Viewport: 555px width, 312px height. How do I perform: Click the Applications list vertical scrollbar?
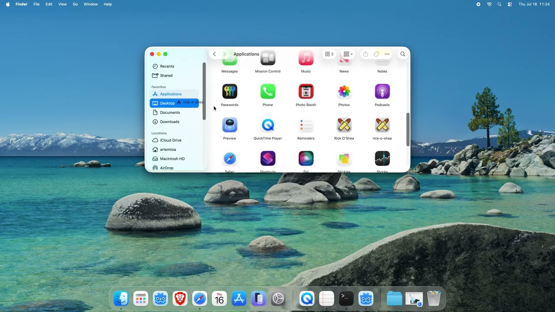click(x=408, y=130)
